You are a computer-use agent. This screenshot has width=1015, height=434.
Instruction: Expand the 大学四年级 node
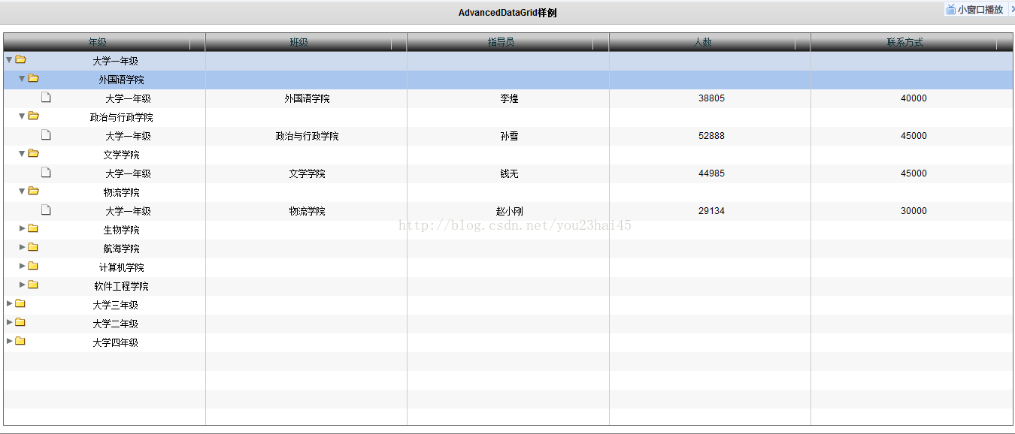pyautogui.click(x=10, y=341)
